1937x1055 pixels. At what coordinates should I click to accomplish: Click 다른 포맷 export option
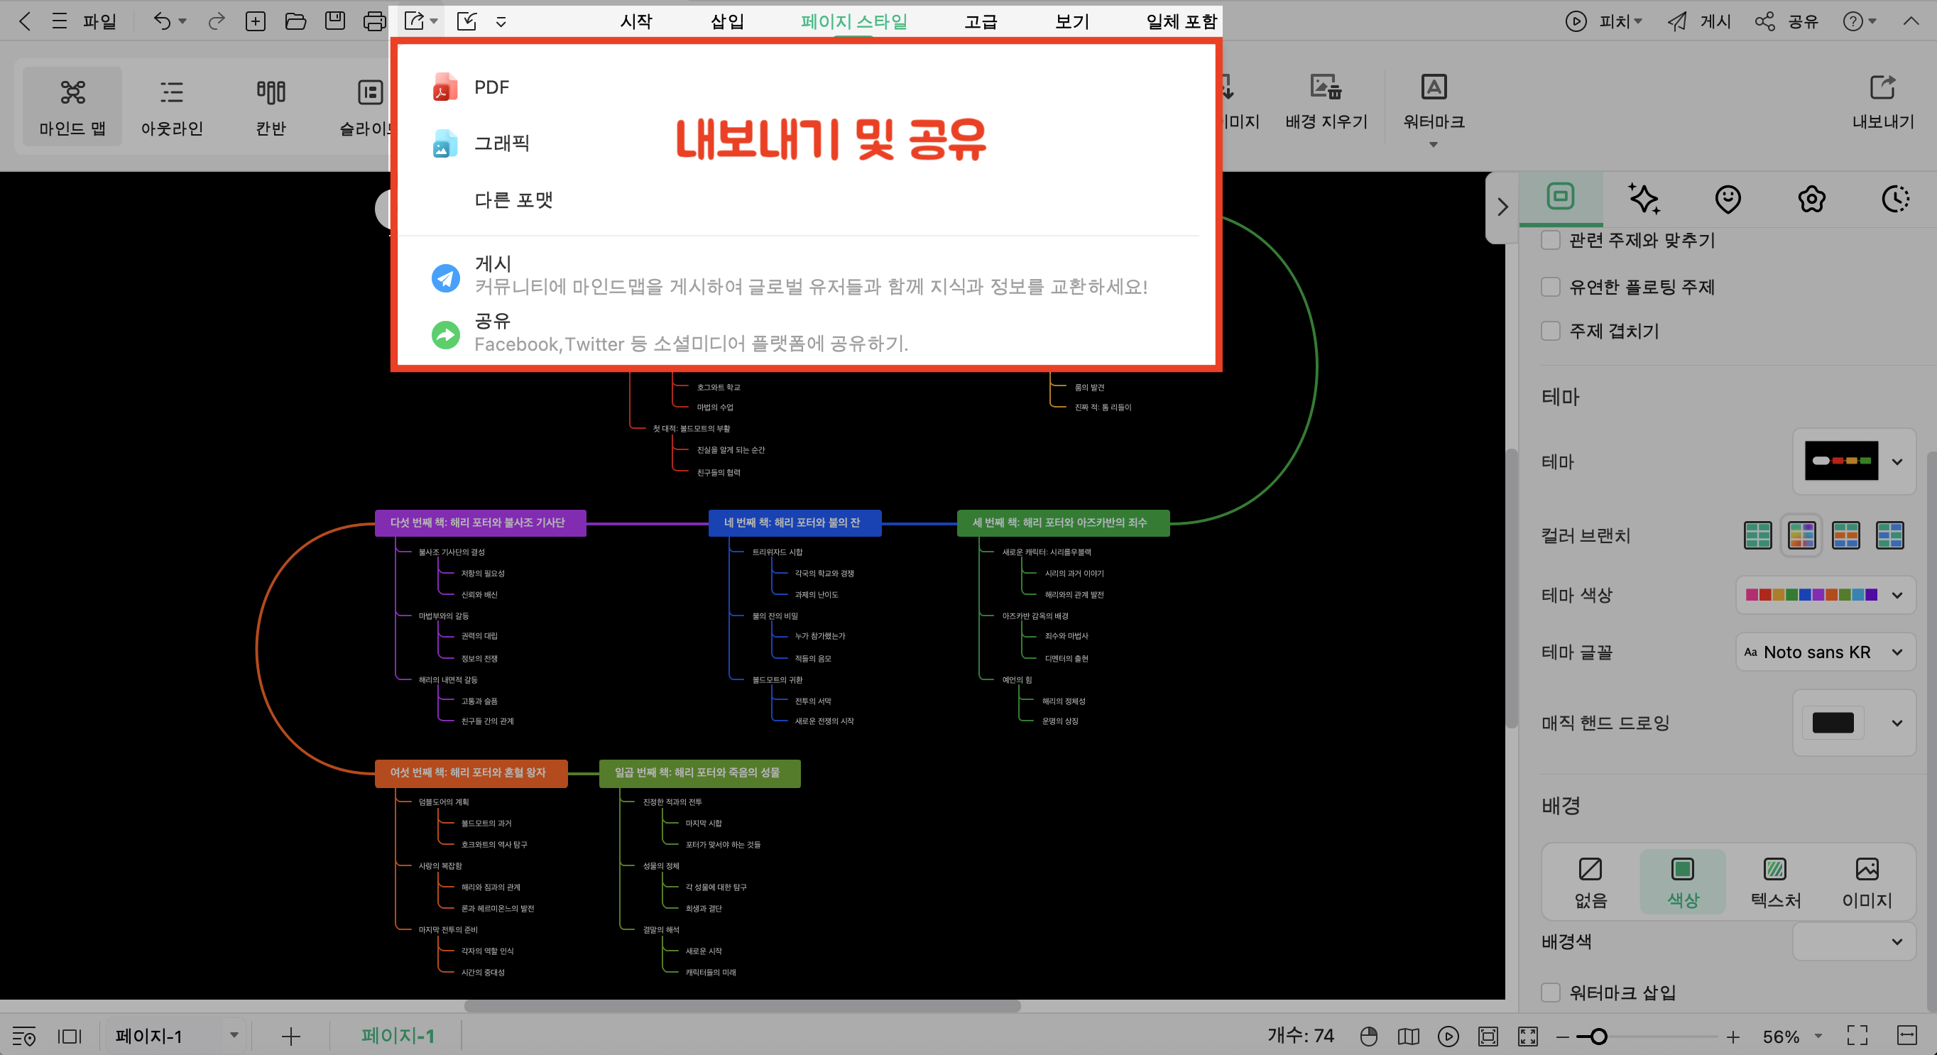(513, 200)
